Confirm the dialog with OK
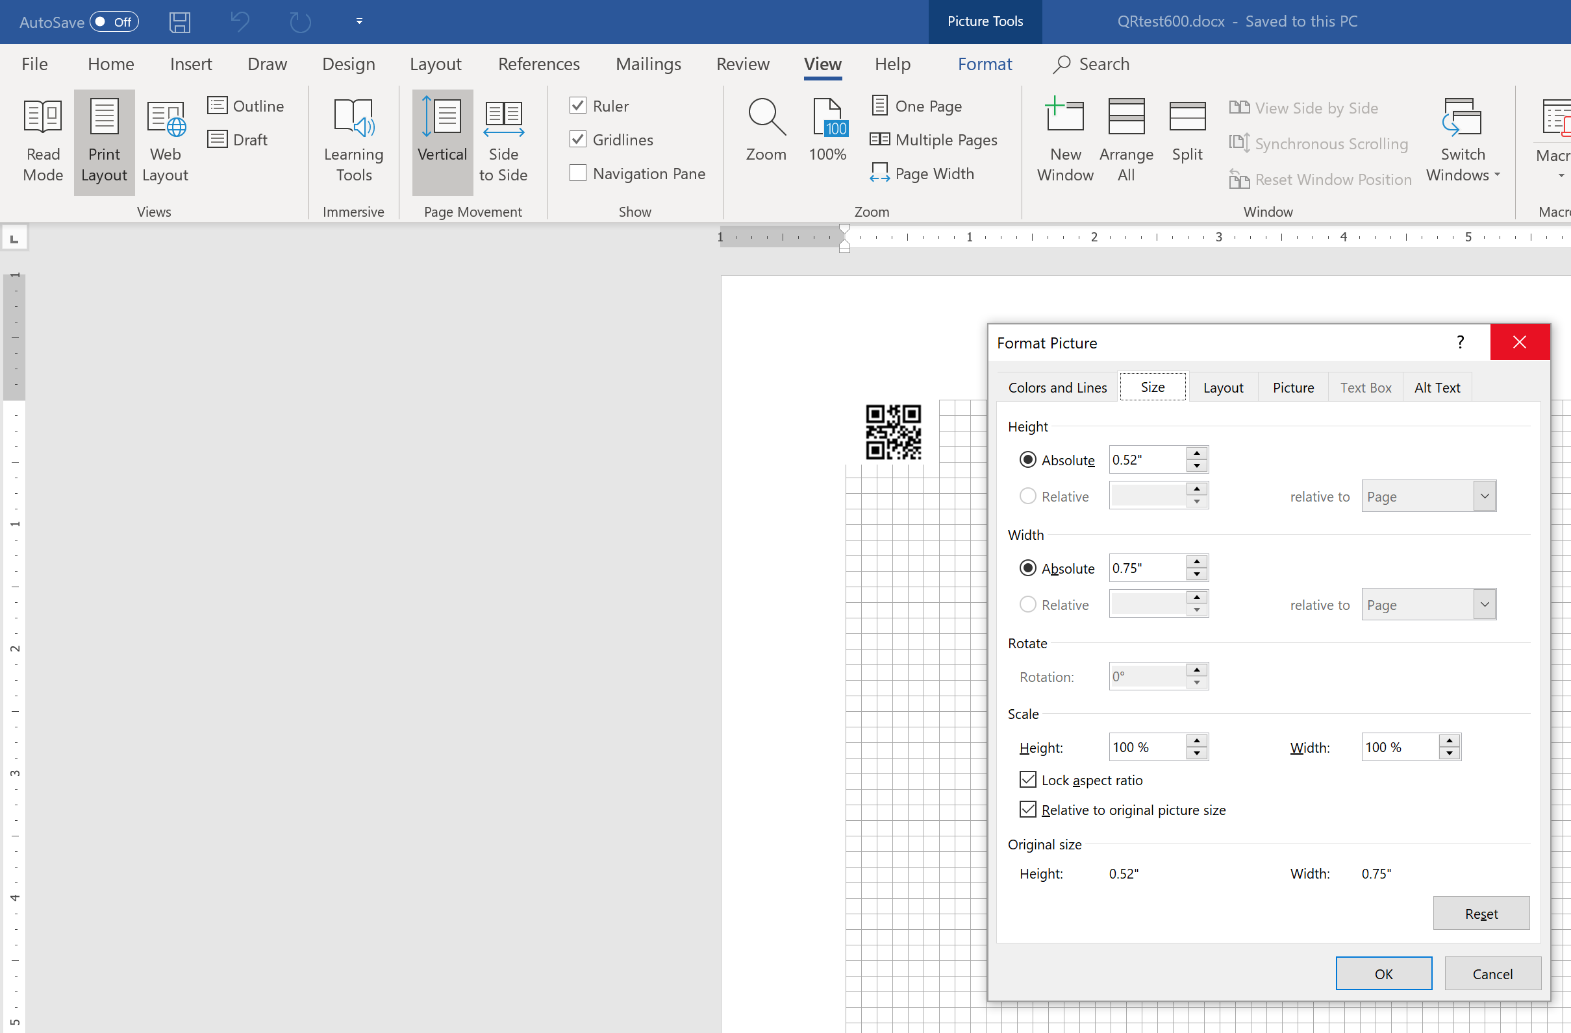 [1383, 974]
